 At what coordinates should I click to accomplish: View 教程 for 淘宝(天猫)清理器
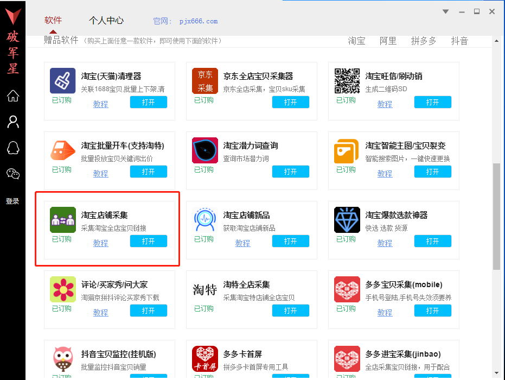point(100,104)
